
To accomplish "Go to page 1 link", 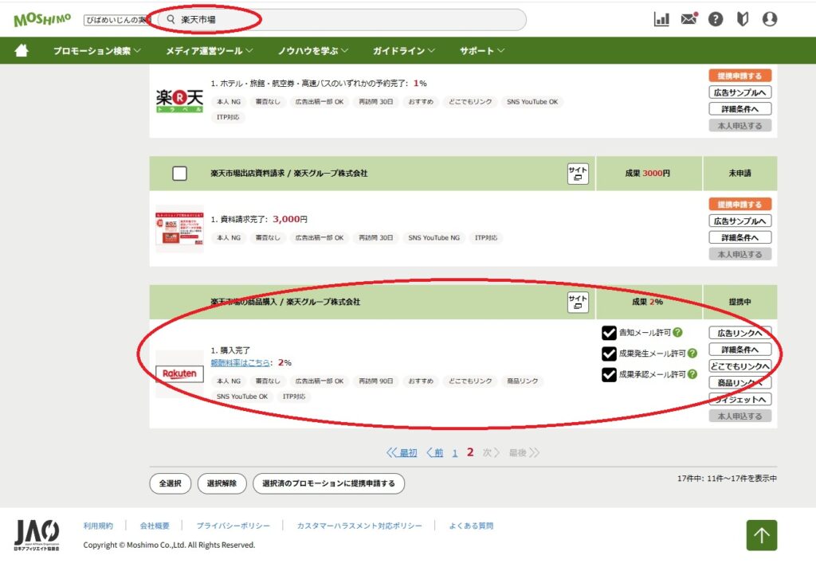I will coord(455,453).
